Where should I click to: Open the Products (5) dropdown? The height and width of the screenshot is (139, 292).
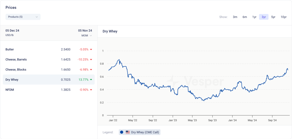pos(23,17)
